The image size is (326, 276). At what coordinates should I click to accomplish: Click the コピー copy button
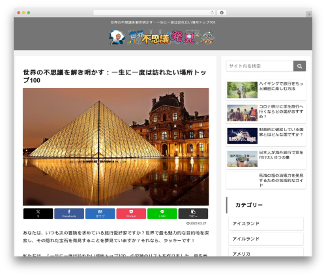click(193, 213)
